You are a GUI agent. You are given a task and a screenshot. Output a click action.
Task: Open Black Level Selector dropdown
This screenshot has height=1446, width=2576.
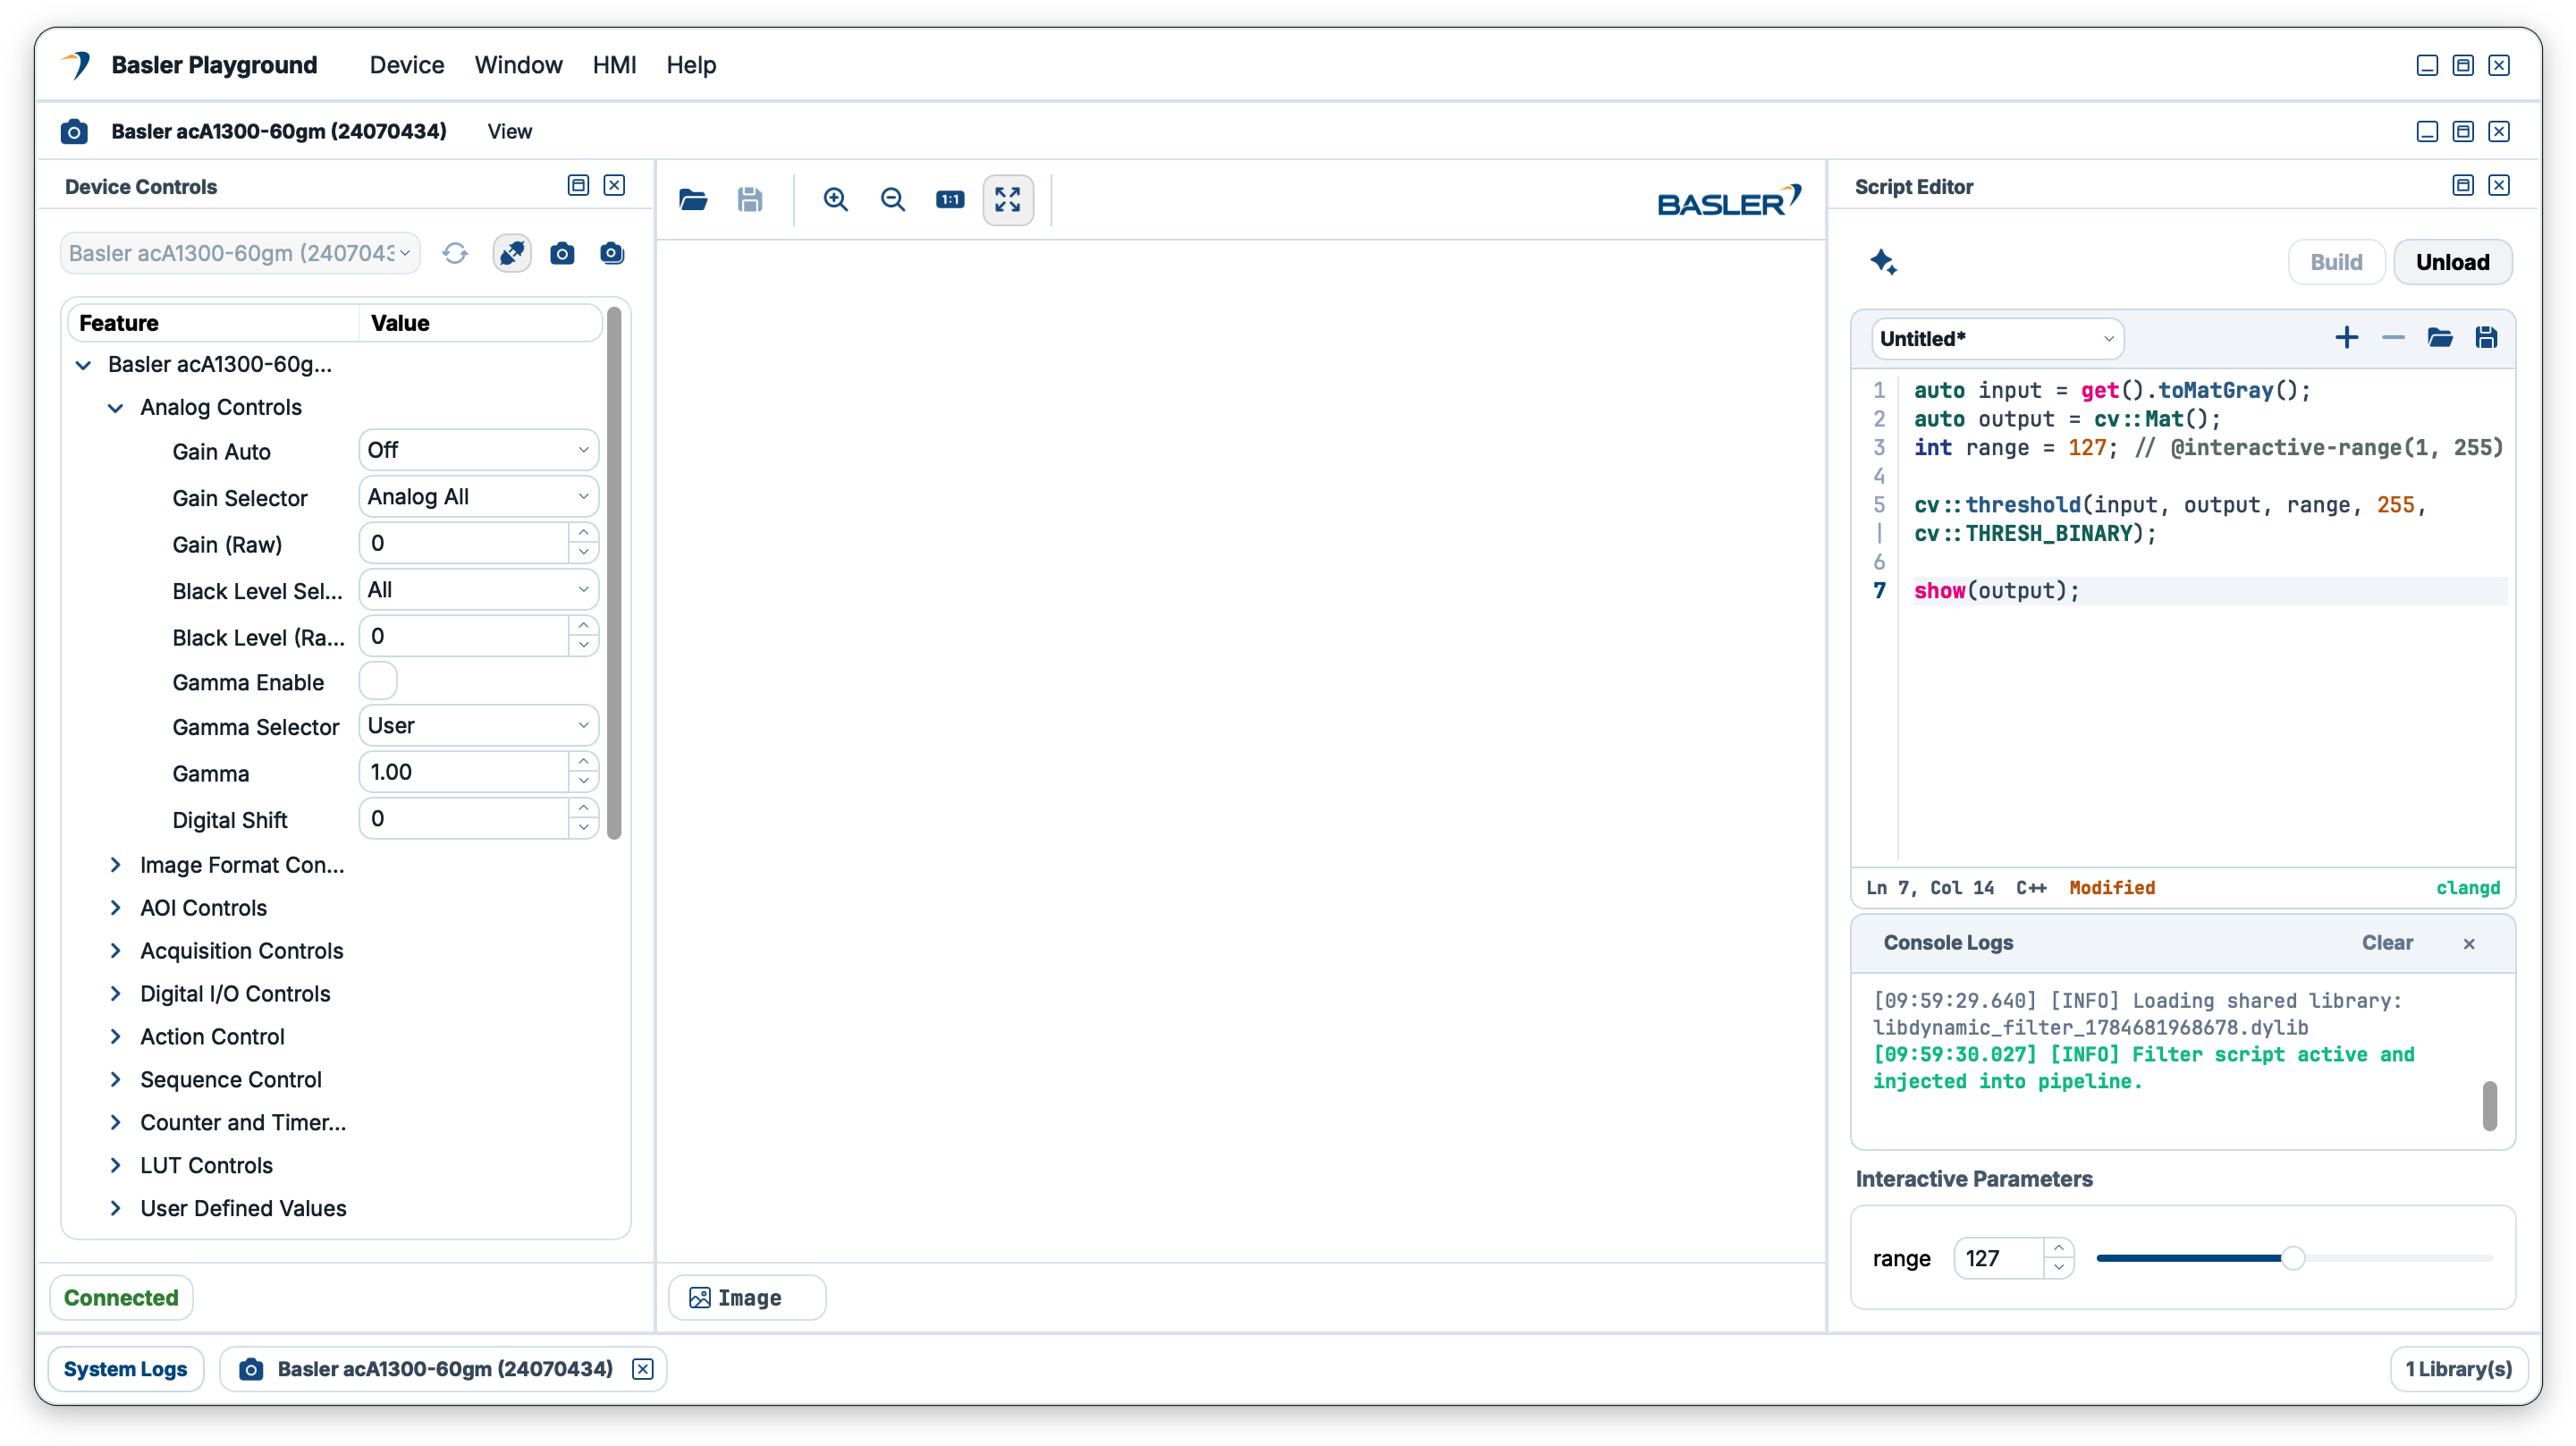(478, 590)
